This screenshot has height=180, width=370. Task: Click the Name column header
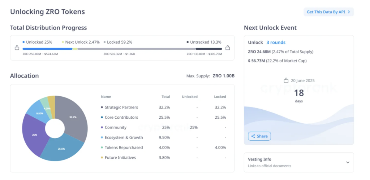pyautogui.click(x=106, y=97)
